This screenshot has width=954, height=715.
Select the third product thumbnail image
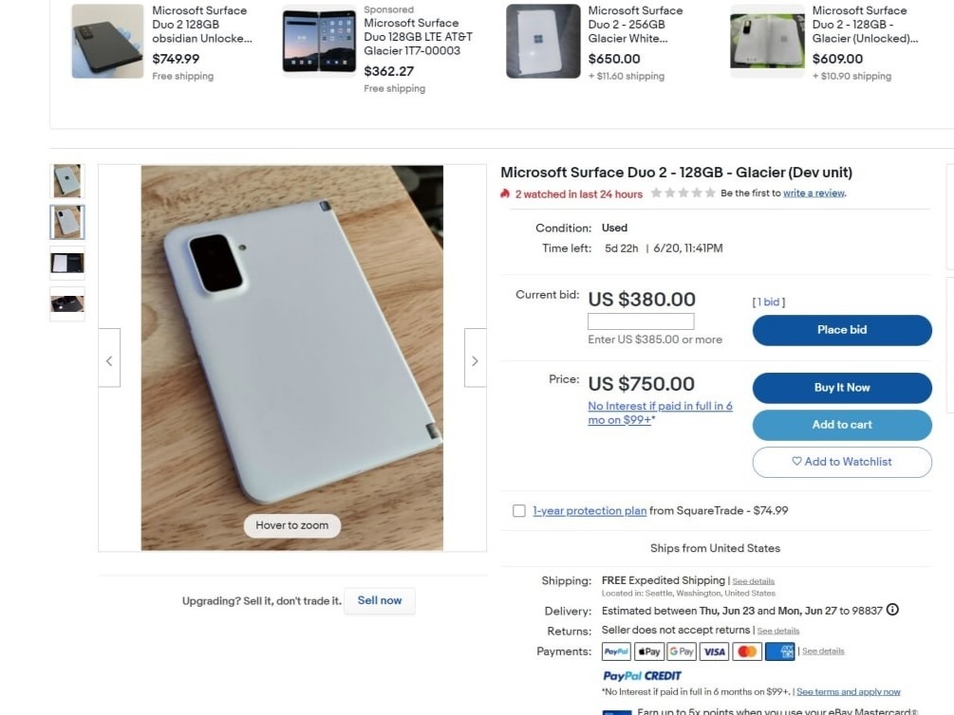pos(67,263)
